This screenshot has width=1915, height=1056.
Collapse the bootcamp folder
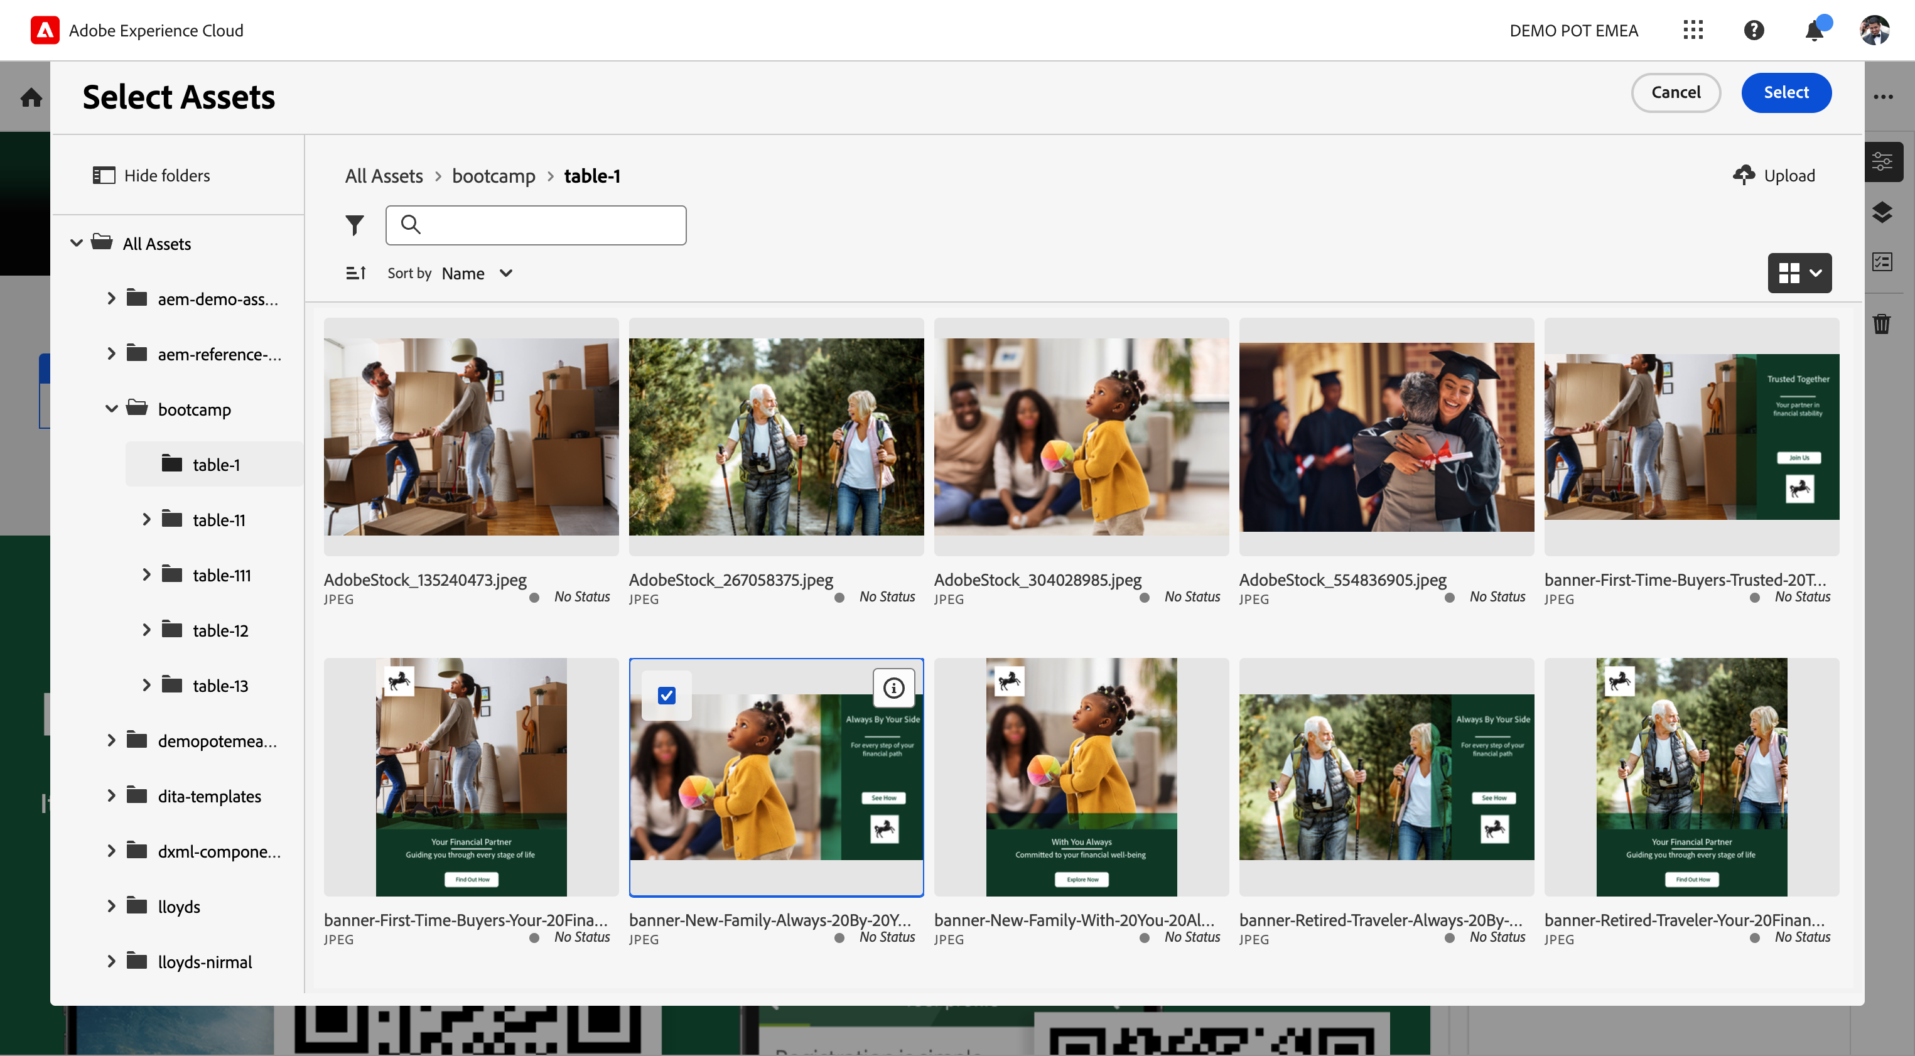click(112, 409)
